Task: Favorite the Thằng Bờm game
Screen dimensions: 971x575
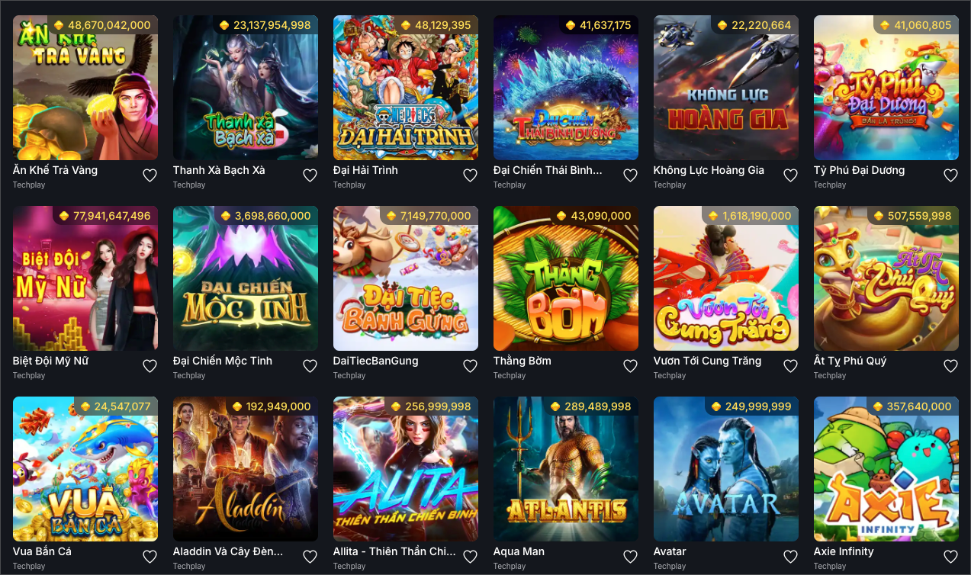Action: point(631,366)
